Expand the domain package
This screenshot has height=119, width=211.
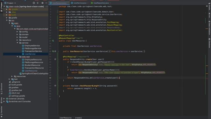[17, 34]
